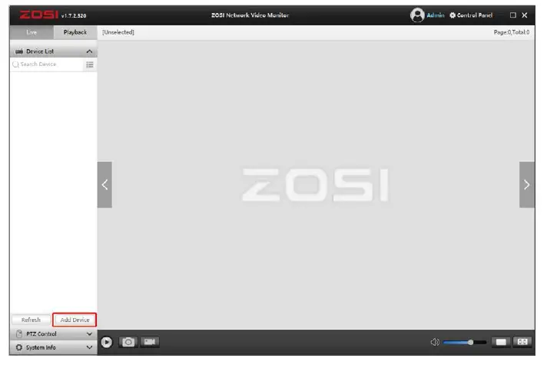The height and width of the screenshot is (368, 547).
Task: Click the PTZ Control icon
Action: pyautogui.click(x=19, y=333)
